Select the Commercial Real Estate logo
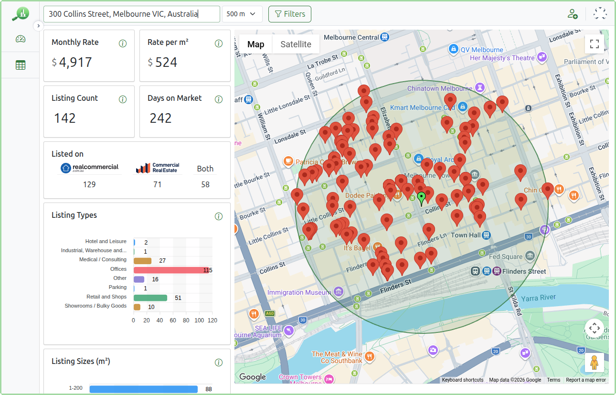 [158, 168]
